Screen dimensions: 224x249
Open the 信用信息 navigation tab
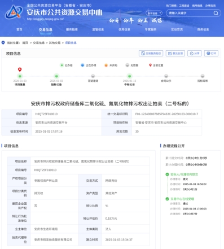click(x=124, y=29)
